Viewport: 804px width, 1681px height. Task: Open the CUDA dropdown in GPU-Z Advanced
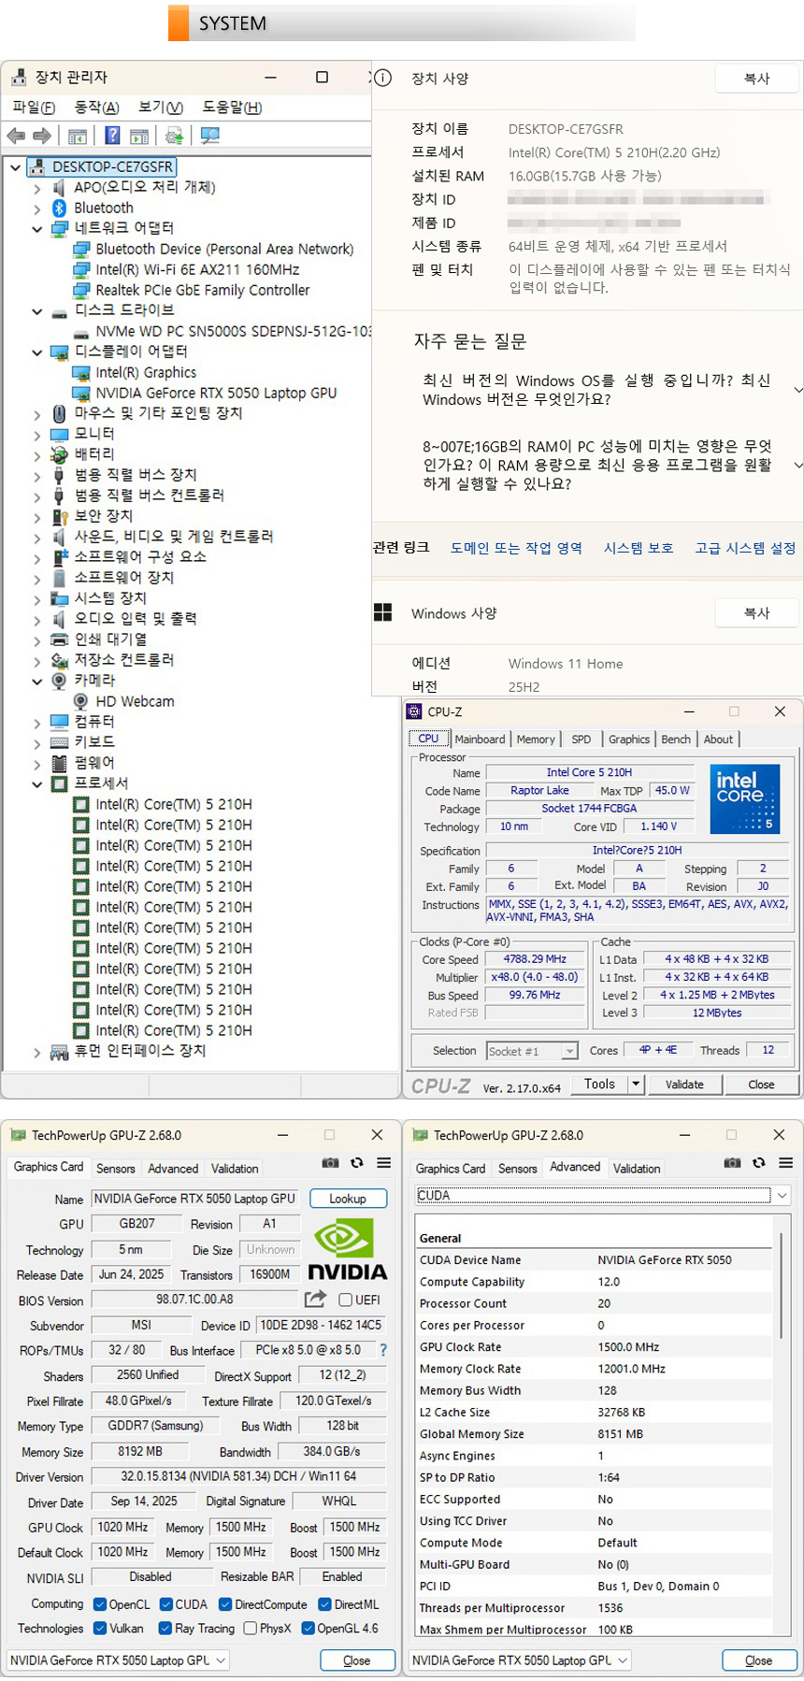[782, 1196]
